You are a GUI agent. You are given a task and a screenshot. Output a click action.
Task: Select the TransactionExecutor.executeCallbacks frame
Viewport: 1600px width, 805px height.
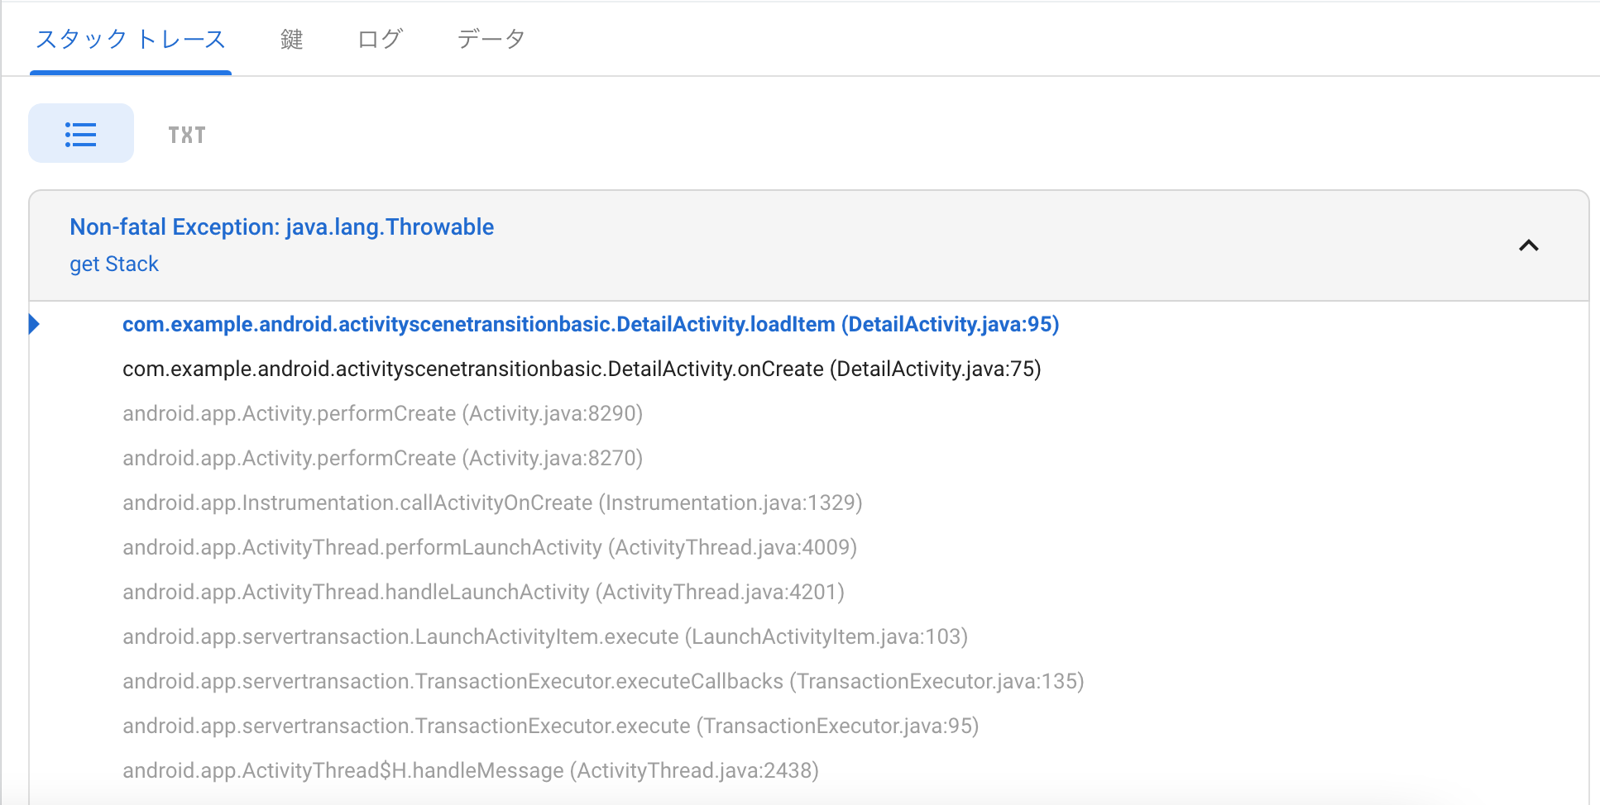click(x=603, y=681)
